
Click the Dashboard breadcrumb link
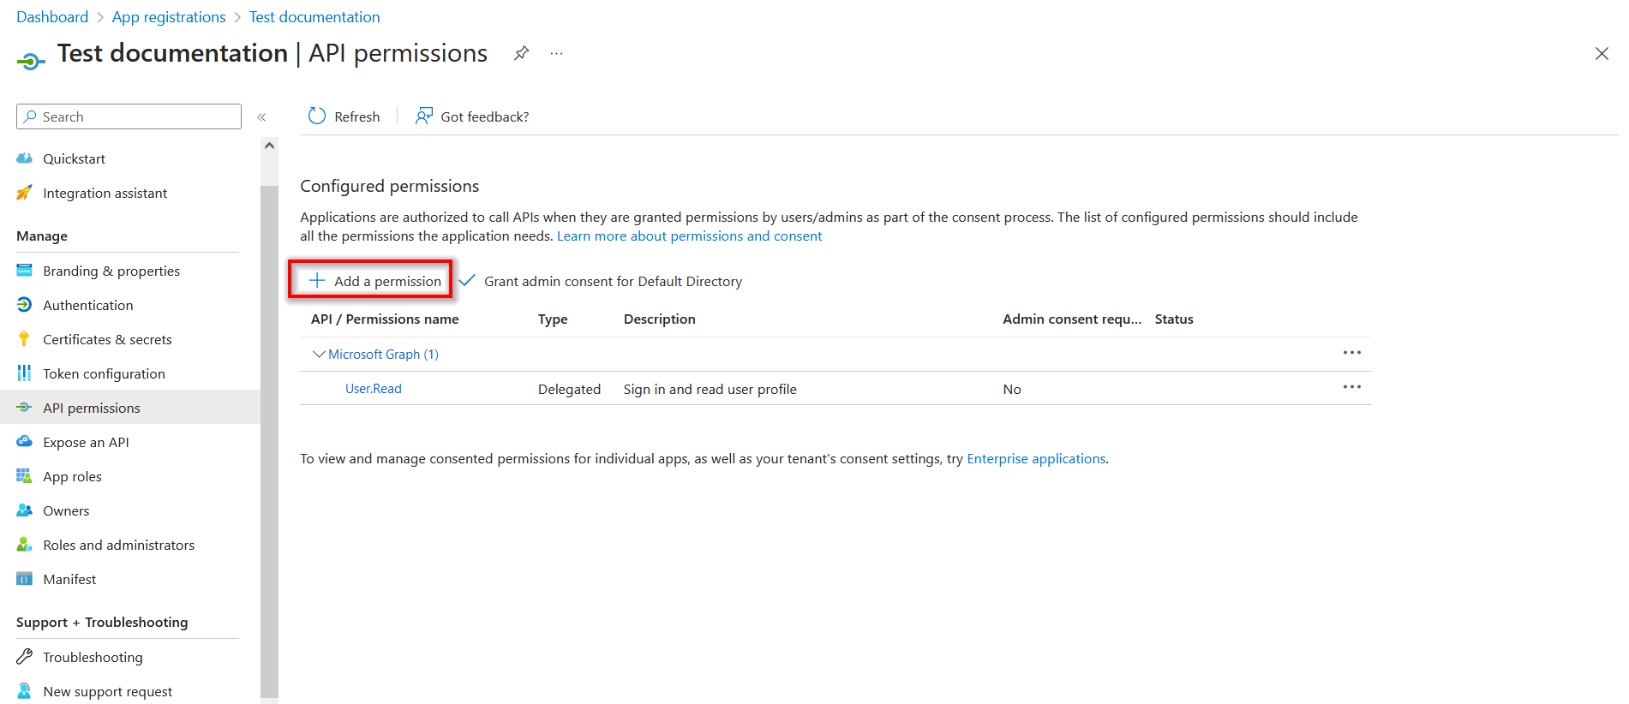(x=52, y=17)
